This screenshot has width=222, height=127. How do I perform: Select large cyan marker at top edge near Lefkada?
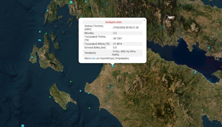[x=71, y=2]
